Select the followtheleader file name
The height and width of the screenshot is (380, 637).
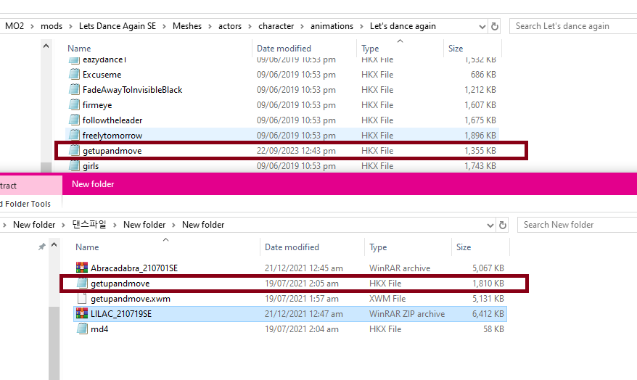112,120
